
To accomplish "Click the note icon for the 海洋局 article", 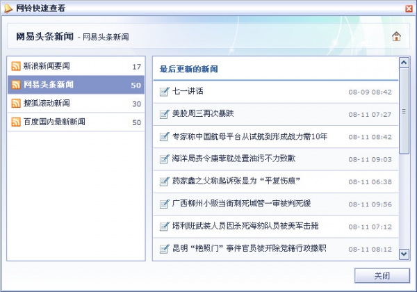I will click(x=164, y=159).
